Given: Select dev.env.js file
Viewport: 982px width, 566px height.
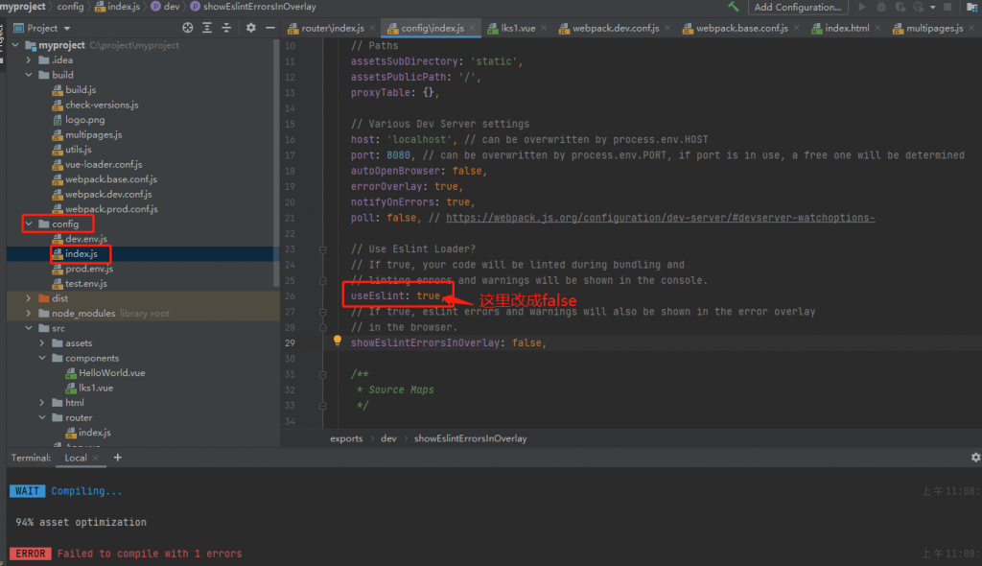Looking at the screenshot, I should click(x=85, y=239).
